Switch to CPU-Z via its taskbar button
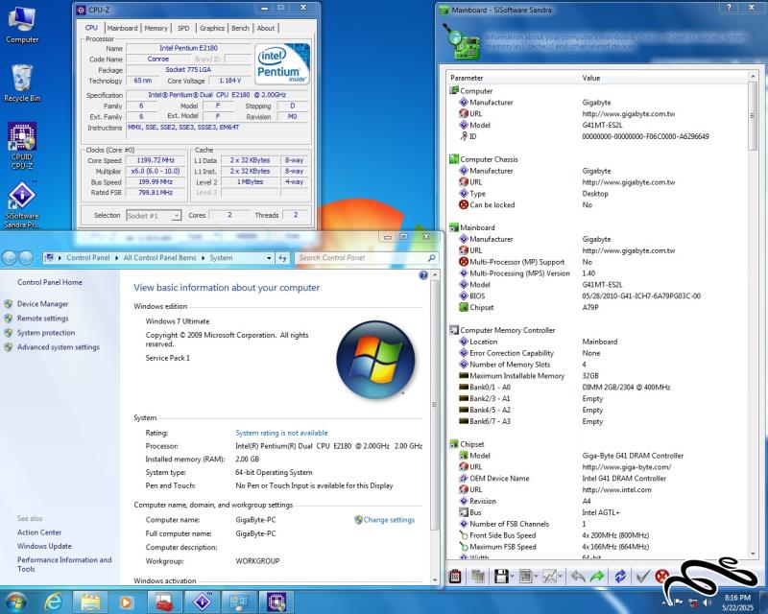Image resolution: width=768 pixels, height=614 pixels. point(276,602)
